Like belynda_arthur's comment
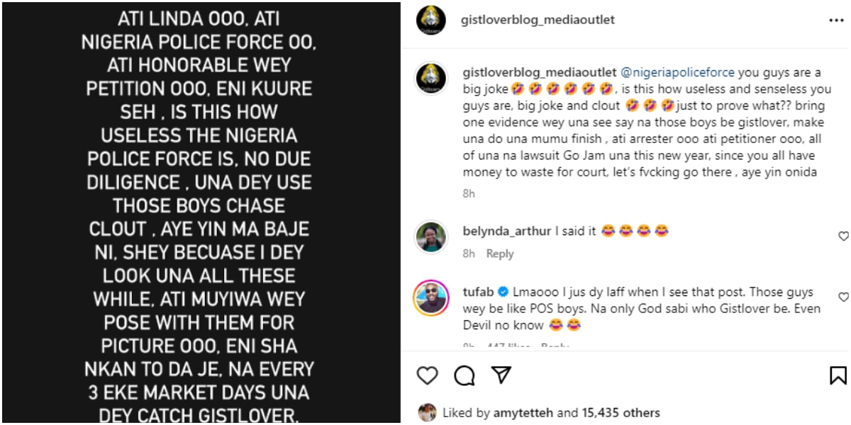 (x=843, y=237)
